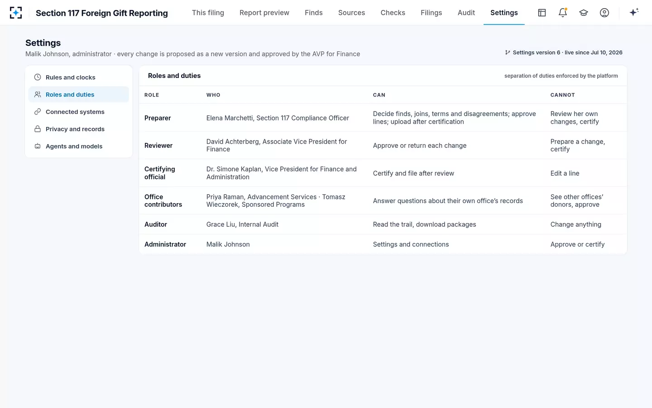Go to Privacy and records
The image size is (652, 408).
pos(79,129)
